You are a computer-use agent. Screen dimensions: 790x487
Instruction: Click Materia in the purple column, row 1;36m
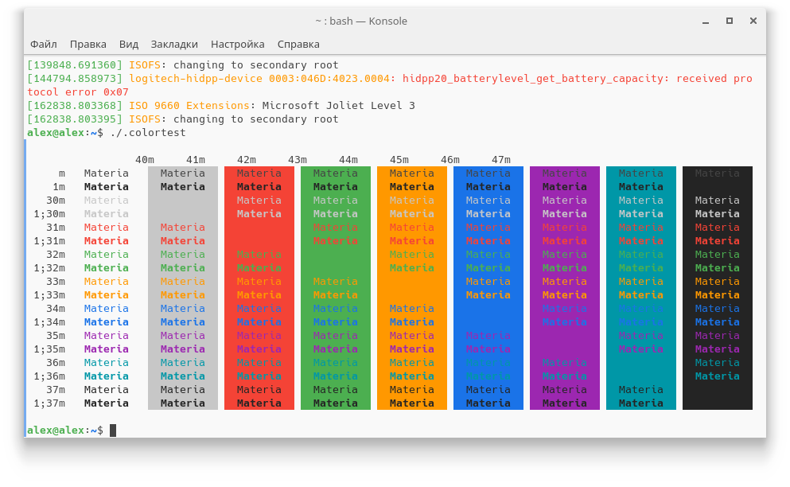click(564, 376)
